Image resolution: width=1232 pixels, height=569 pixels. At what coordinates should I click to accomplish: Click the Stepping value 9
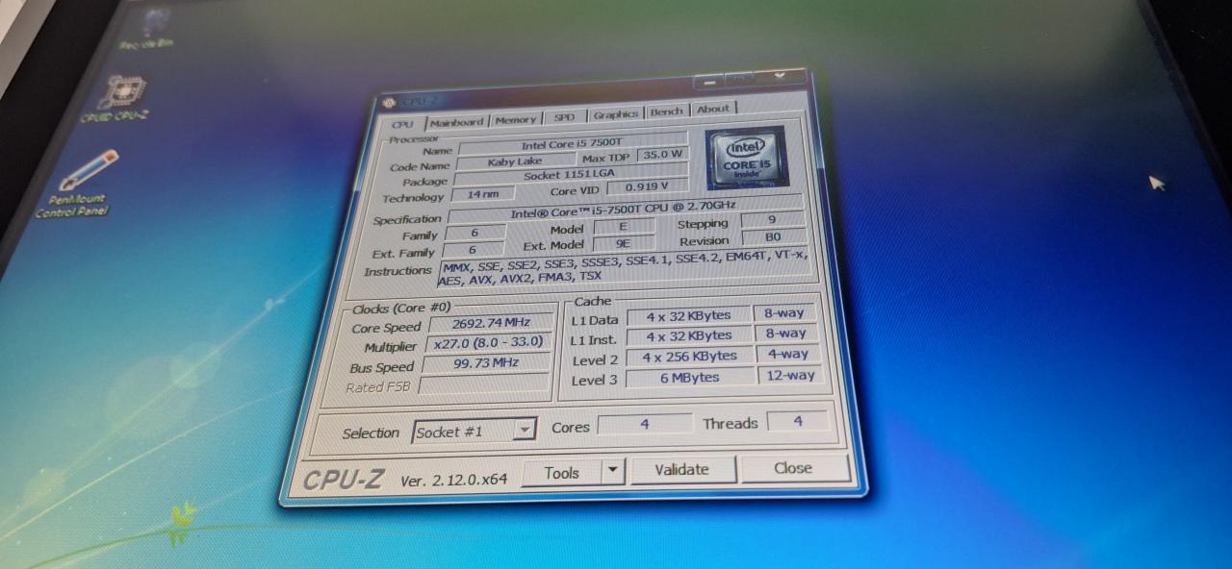click(772, 219)
